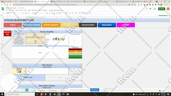Open the Windows Start menu
This screenshot has height=96, width=171.
pos(2,94)
